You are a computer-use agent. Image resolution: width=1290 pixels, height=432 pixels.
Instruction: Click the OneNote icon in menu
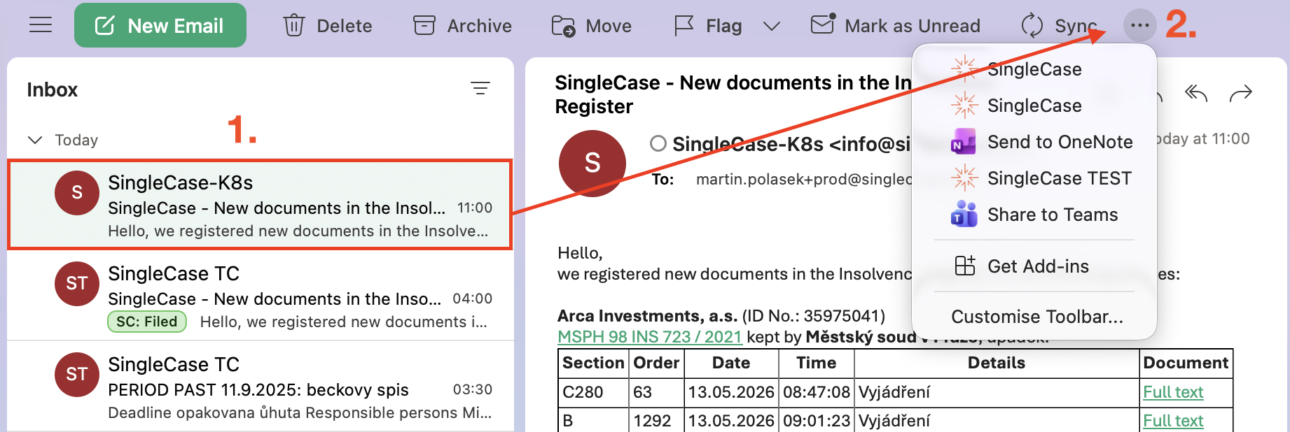click(964, 142)
